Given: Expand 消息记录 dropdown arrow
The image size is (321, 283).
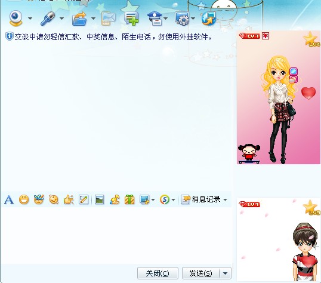Looking at the screenshot, I should tap(225, 199).
